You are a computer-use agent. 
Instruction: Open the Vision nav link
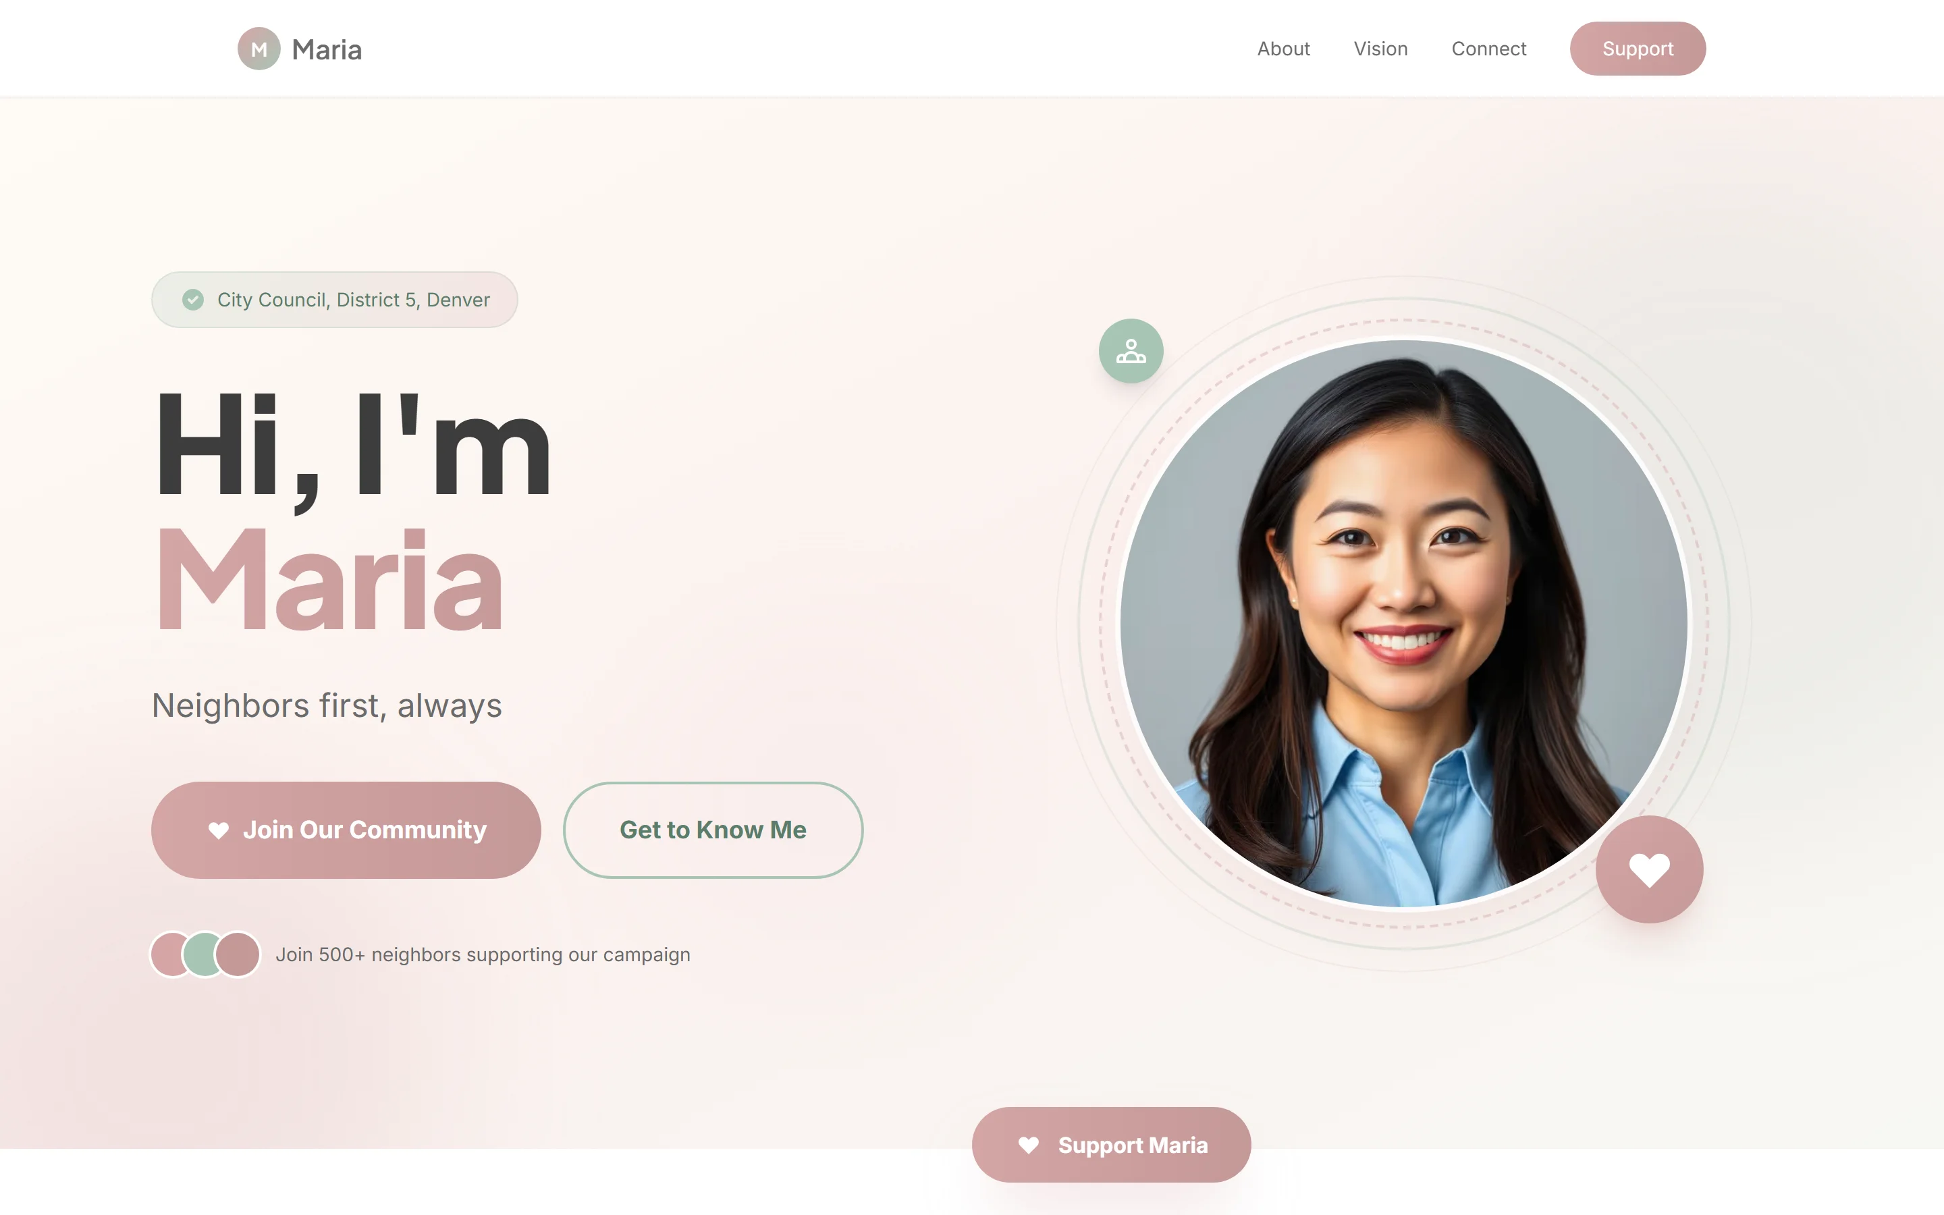(x=1380, y=49)
